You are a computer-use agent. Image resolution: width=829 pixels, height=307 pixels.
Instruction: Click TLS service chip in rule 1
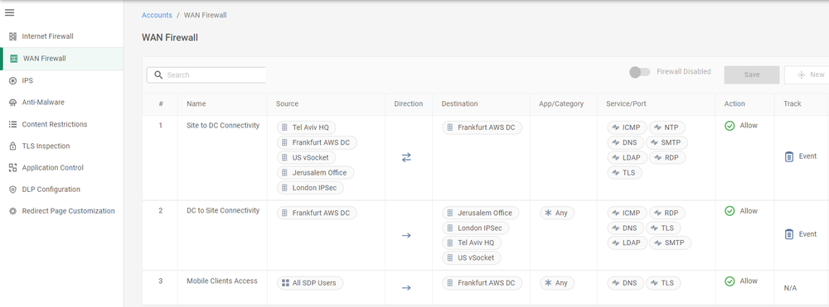625,172
